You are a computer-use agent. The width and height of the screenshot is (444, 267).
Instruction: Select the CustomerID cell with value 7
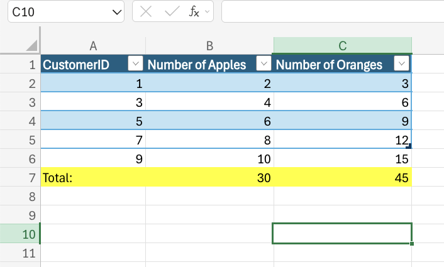93,139
